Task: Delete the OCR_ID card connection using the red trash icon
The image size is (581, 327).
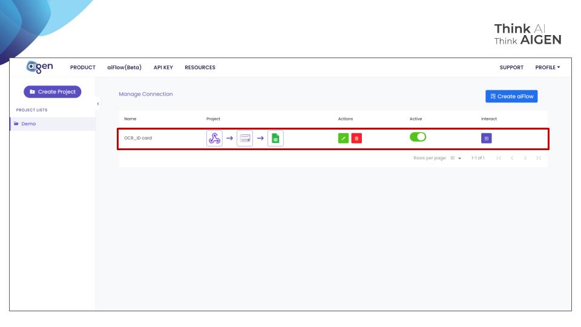Action: (356, 138)
